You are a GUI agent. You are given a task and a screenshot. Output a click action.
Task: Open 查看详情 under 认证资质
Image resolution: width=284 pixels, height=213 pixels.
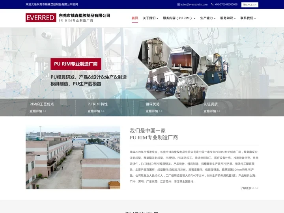[x=212, y=111]
